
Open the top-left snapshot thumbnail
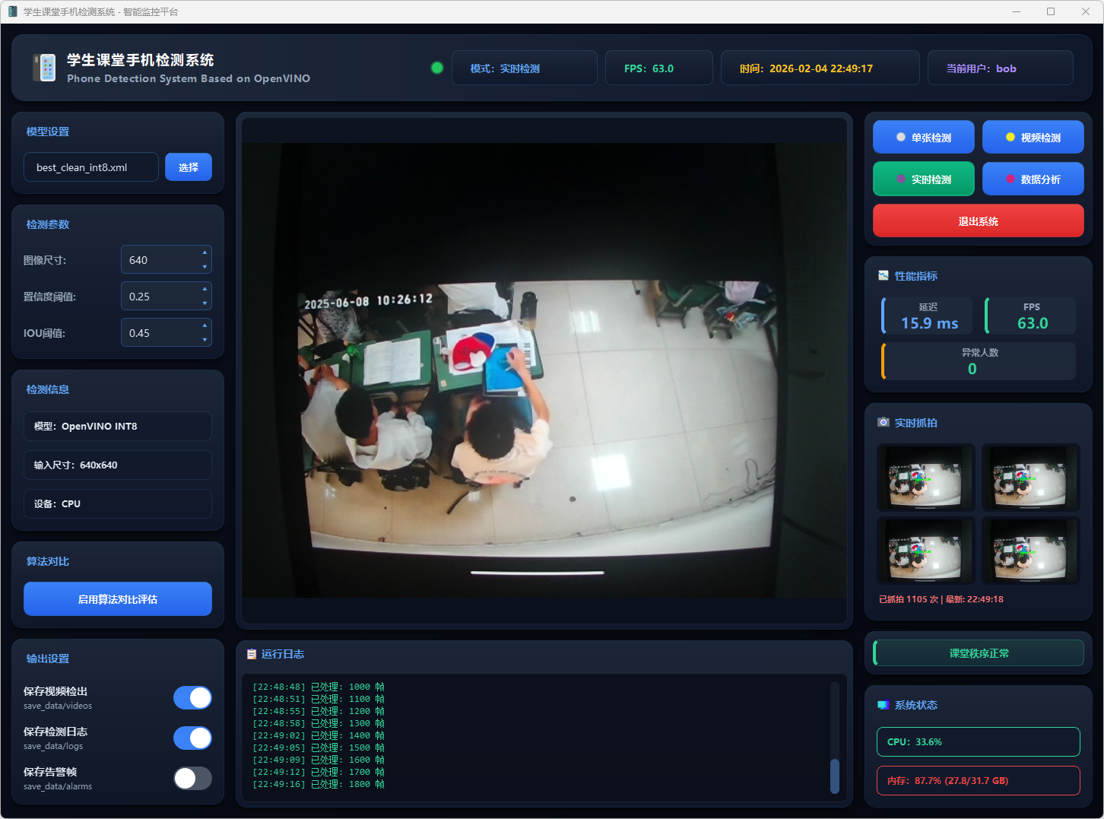(925, 478)
